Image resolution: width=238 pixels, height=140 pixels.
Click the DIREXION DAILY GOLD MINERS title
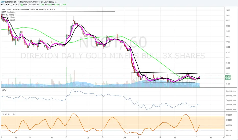coord(28,9)
